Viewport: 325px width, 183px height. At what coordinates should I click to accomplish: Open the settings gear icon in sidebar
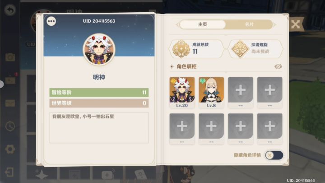(x=10, y=149)
